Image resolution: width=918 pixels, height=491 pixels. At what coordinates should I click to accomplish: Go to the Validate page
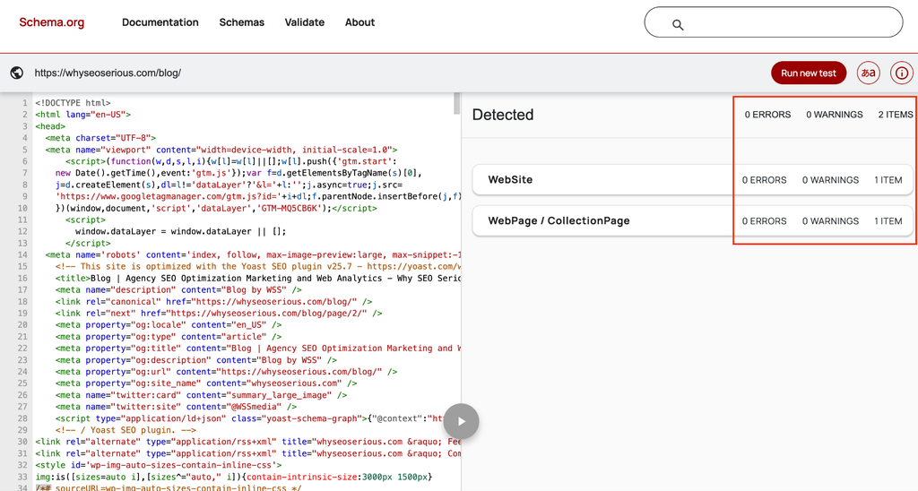[305, 22]
